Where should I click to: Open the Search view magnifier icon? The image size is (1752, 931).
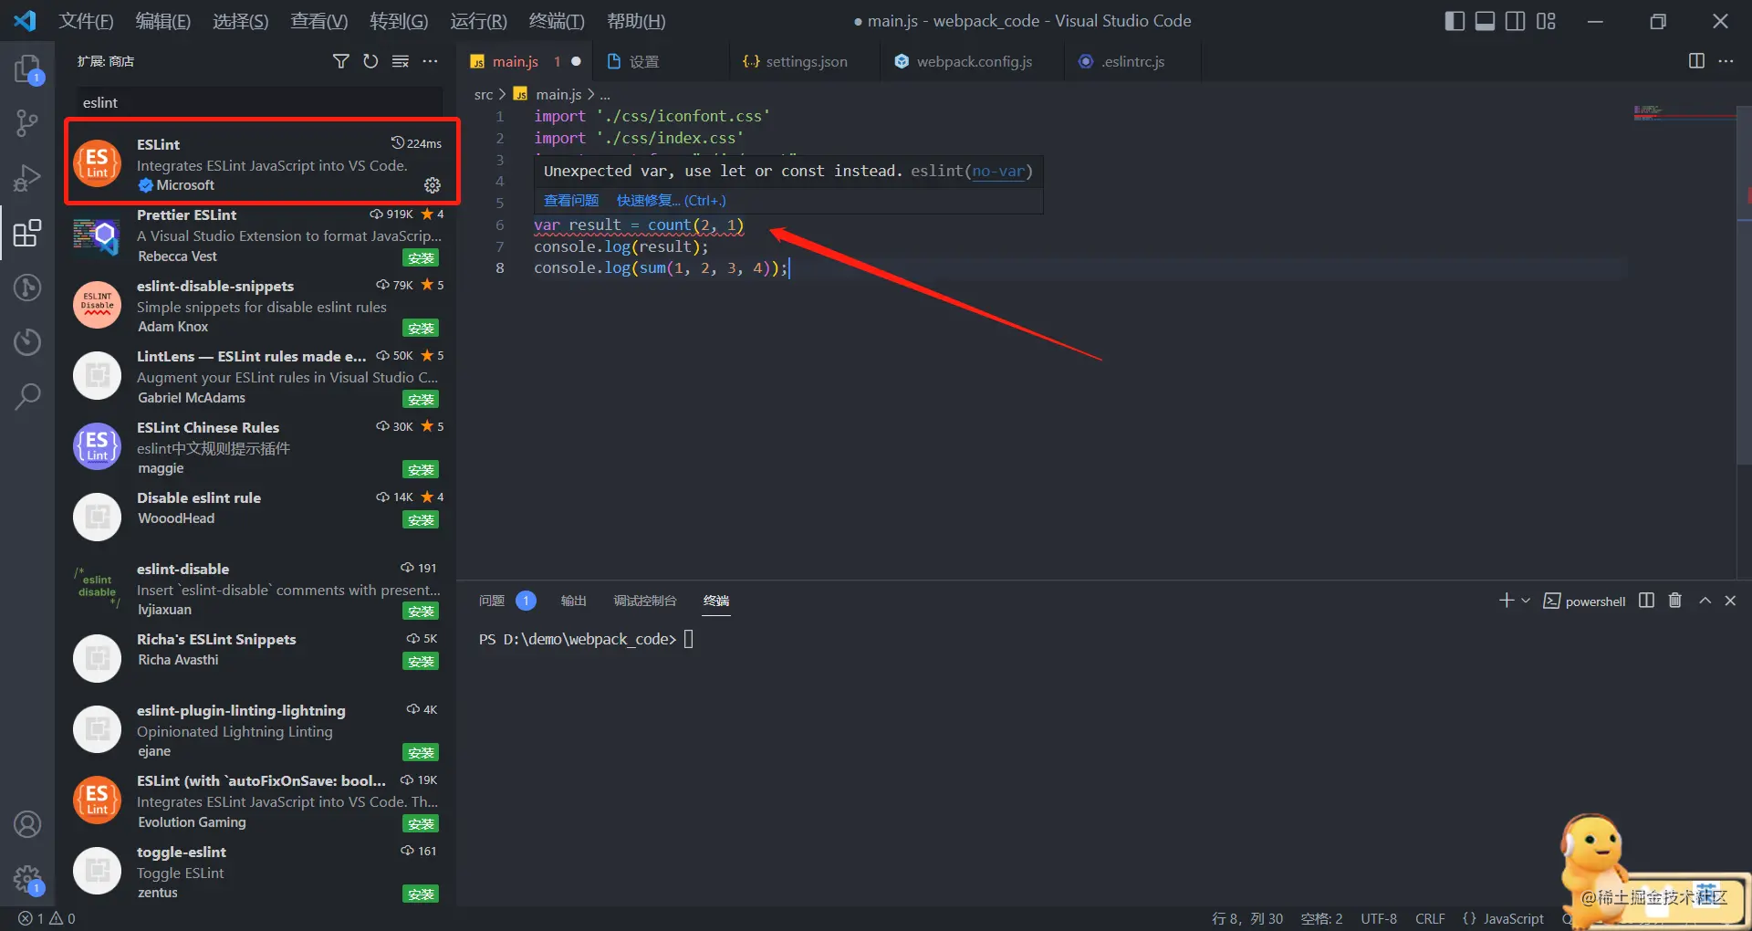tap(27, 396)
